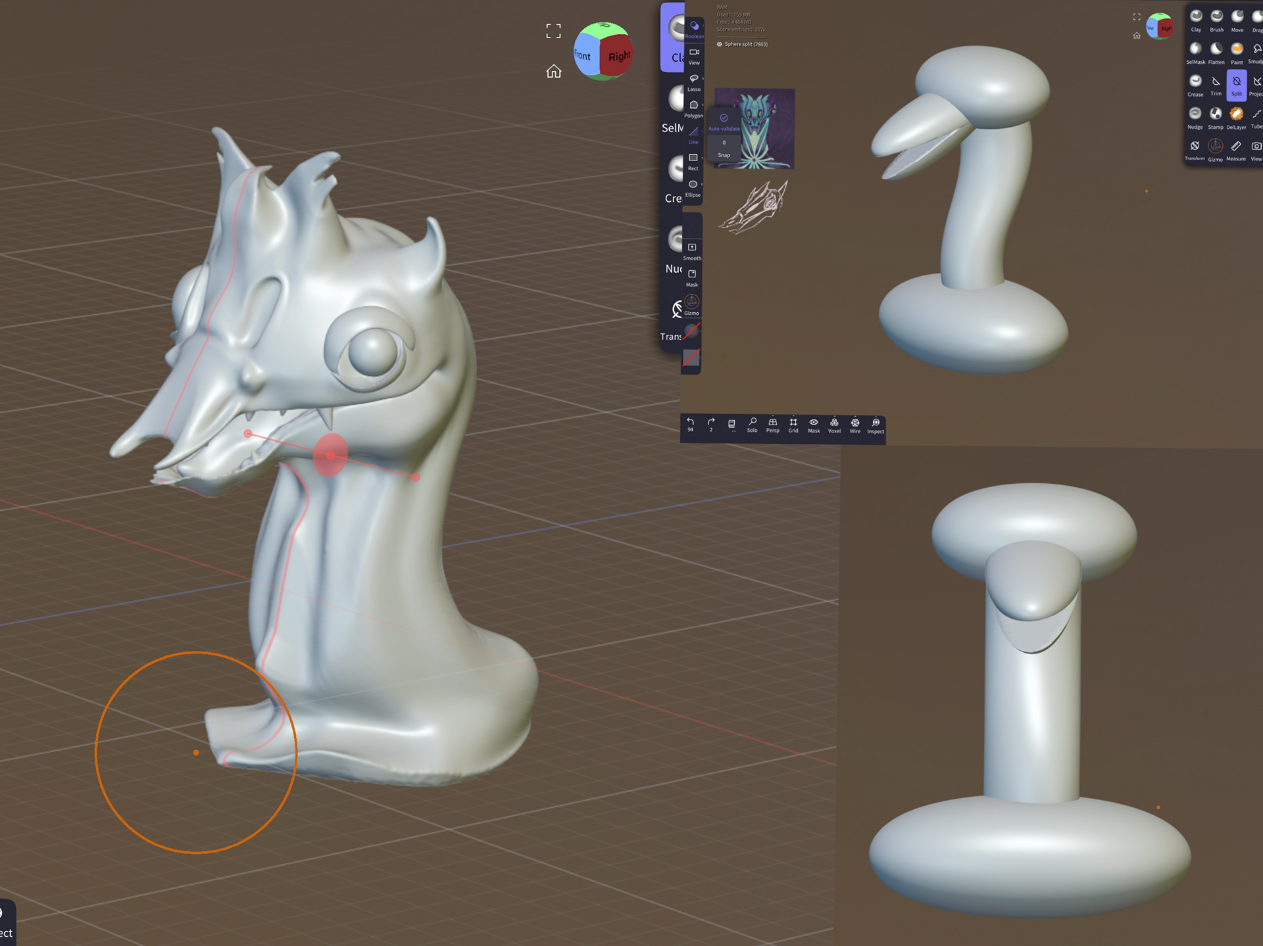
Task: Select the Split tool
Action: click(1237, 85)
